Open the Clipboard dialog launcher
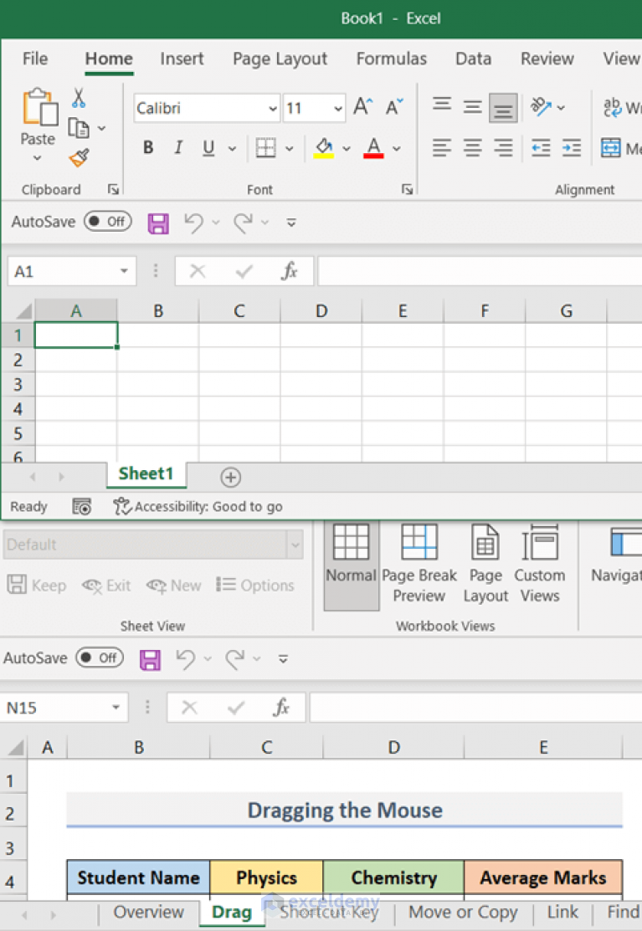Screen dimensions: 642x931 coord(113,189)
